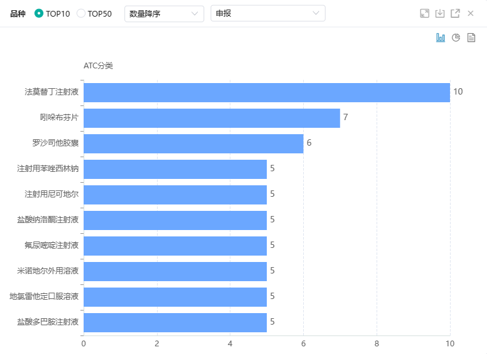Close the chart panel with X

[470, 13]
